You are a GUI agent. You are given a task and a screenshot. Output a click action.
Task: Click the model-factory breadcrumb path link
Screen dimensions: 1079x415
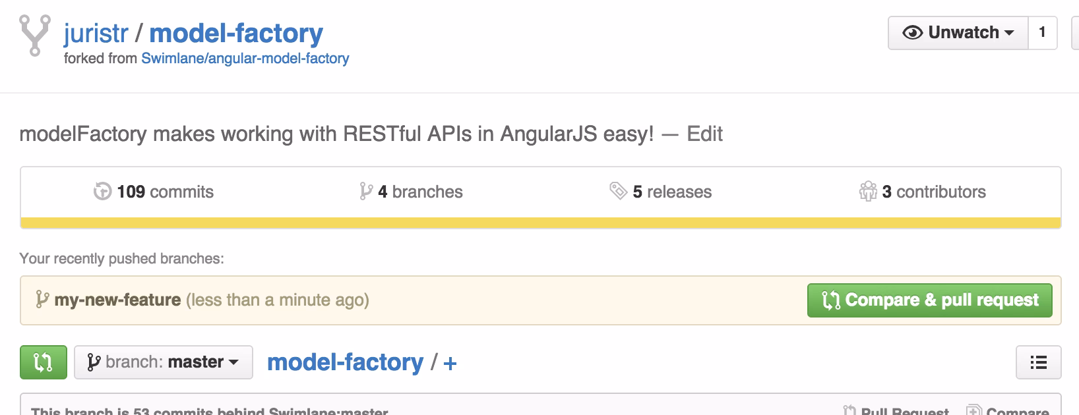point(345,362)
